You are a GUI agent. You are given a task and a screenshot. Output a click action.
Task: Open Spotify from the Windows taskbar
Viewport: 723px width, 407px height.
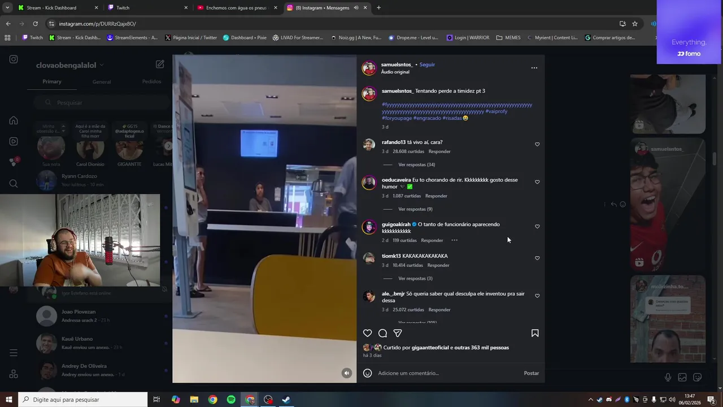(x=231, y=400)
